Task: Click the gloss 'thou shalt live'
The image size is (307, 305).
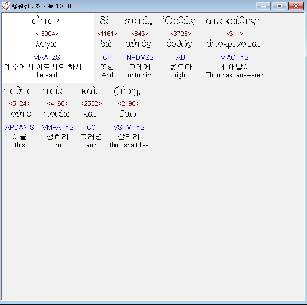Action: coord(129,145)
